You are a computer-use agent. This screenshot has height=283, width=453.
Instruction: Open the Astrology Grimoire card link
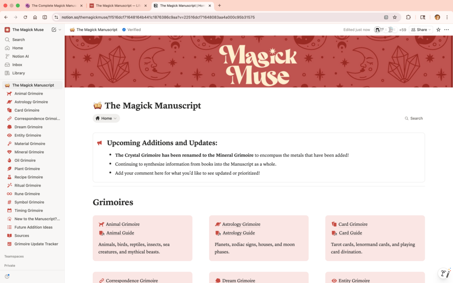tap(241, 224)
